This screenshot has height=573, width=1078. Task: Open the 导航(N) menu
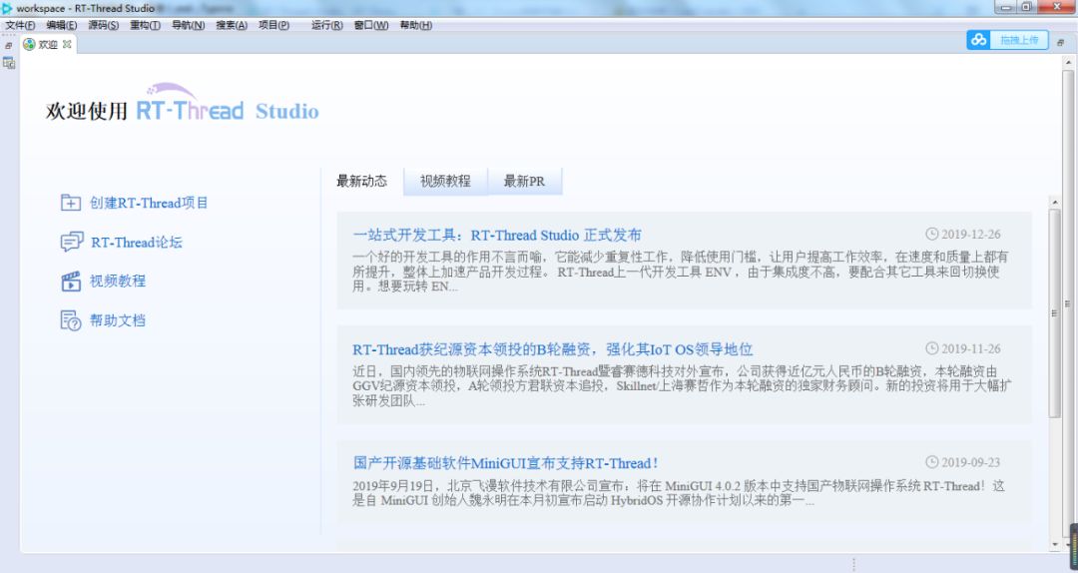(x=188, y=25)
